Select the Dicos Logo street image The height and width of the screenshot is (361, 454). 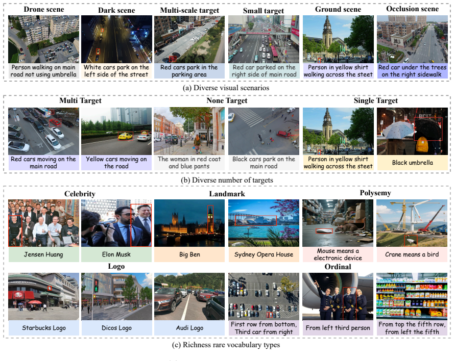coord(116,297)
